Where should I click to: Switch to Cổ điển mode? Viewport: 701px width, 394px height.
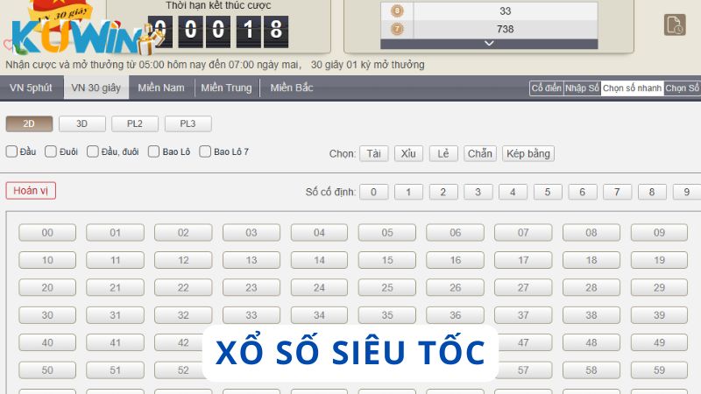(545, 88)
